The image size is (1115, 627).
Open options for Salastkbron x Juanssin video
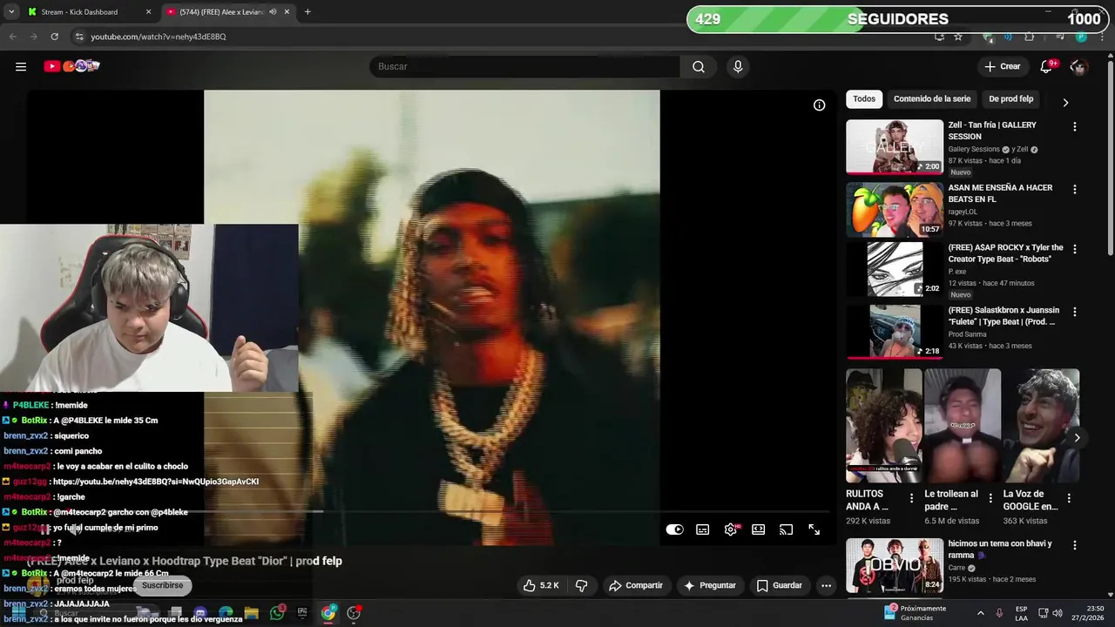1074,311
